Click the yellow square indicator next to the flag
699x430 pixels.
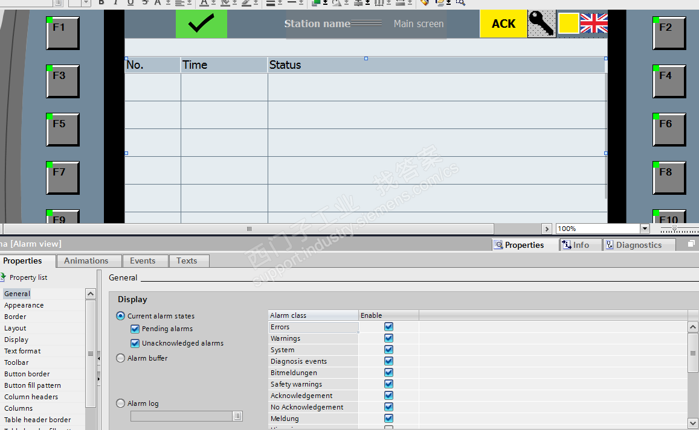(569, 23)
